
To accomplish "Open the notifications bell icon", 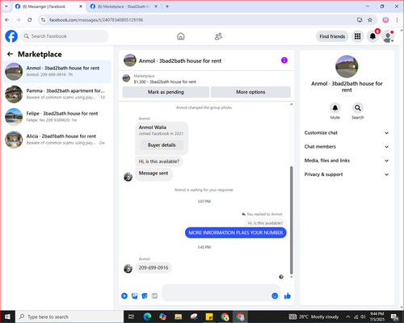I will coord(372,36).
